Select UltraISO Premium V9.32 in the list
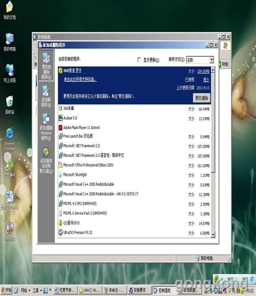 click(78, 232)
